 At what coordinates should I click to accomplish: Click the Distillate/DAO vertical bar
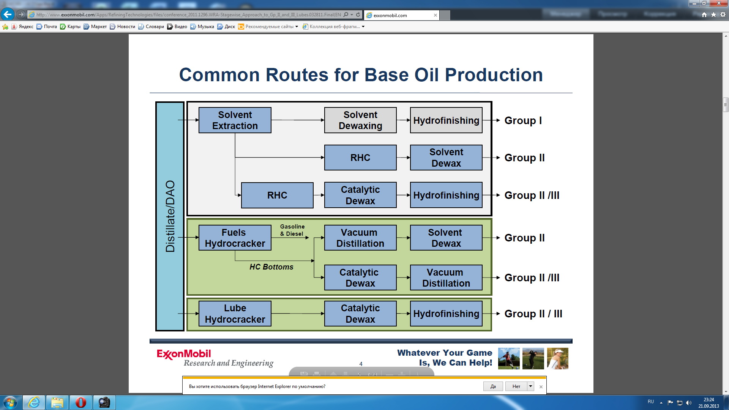pyautogui.click(x=170, y=216)
